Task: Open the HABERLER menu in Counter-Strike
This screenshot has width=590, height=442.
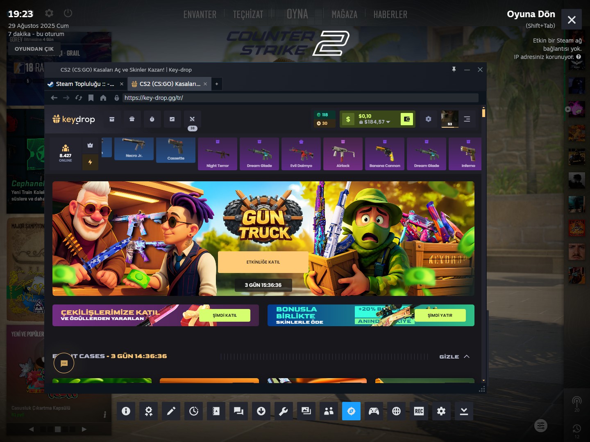Action: tap(390, 15)
